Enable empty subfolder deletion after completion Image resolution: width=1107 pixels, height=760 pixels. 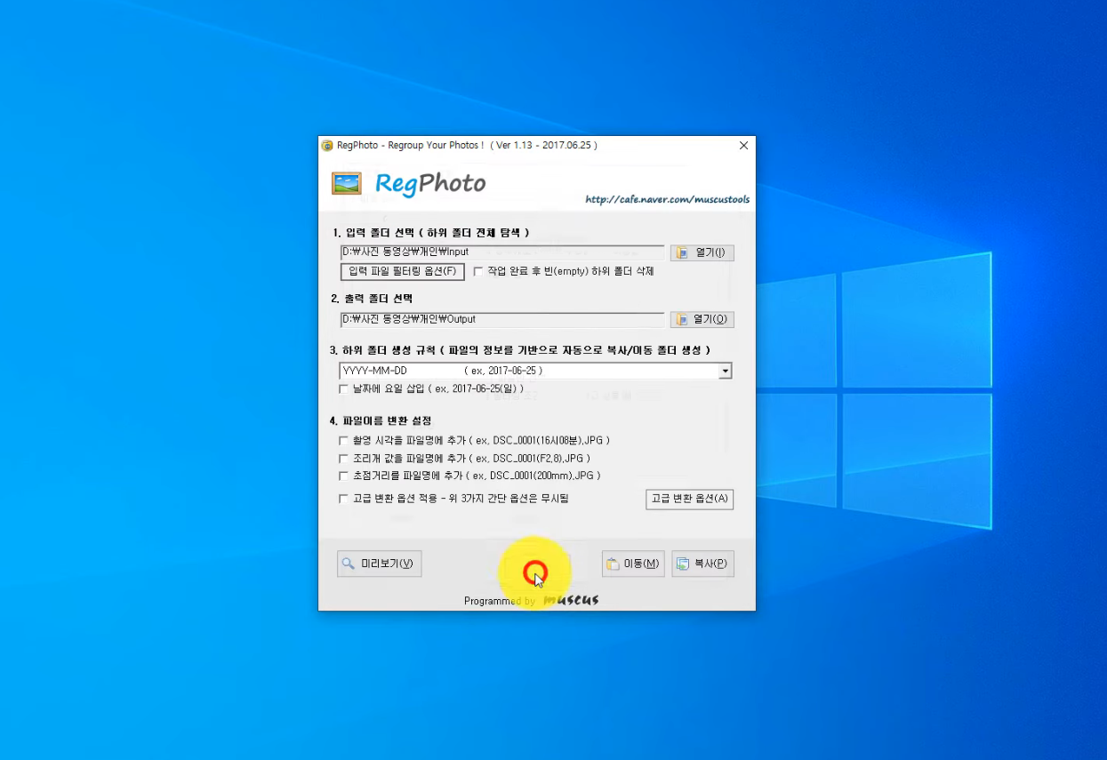[x=478, y=271]
